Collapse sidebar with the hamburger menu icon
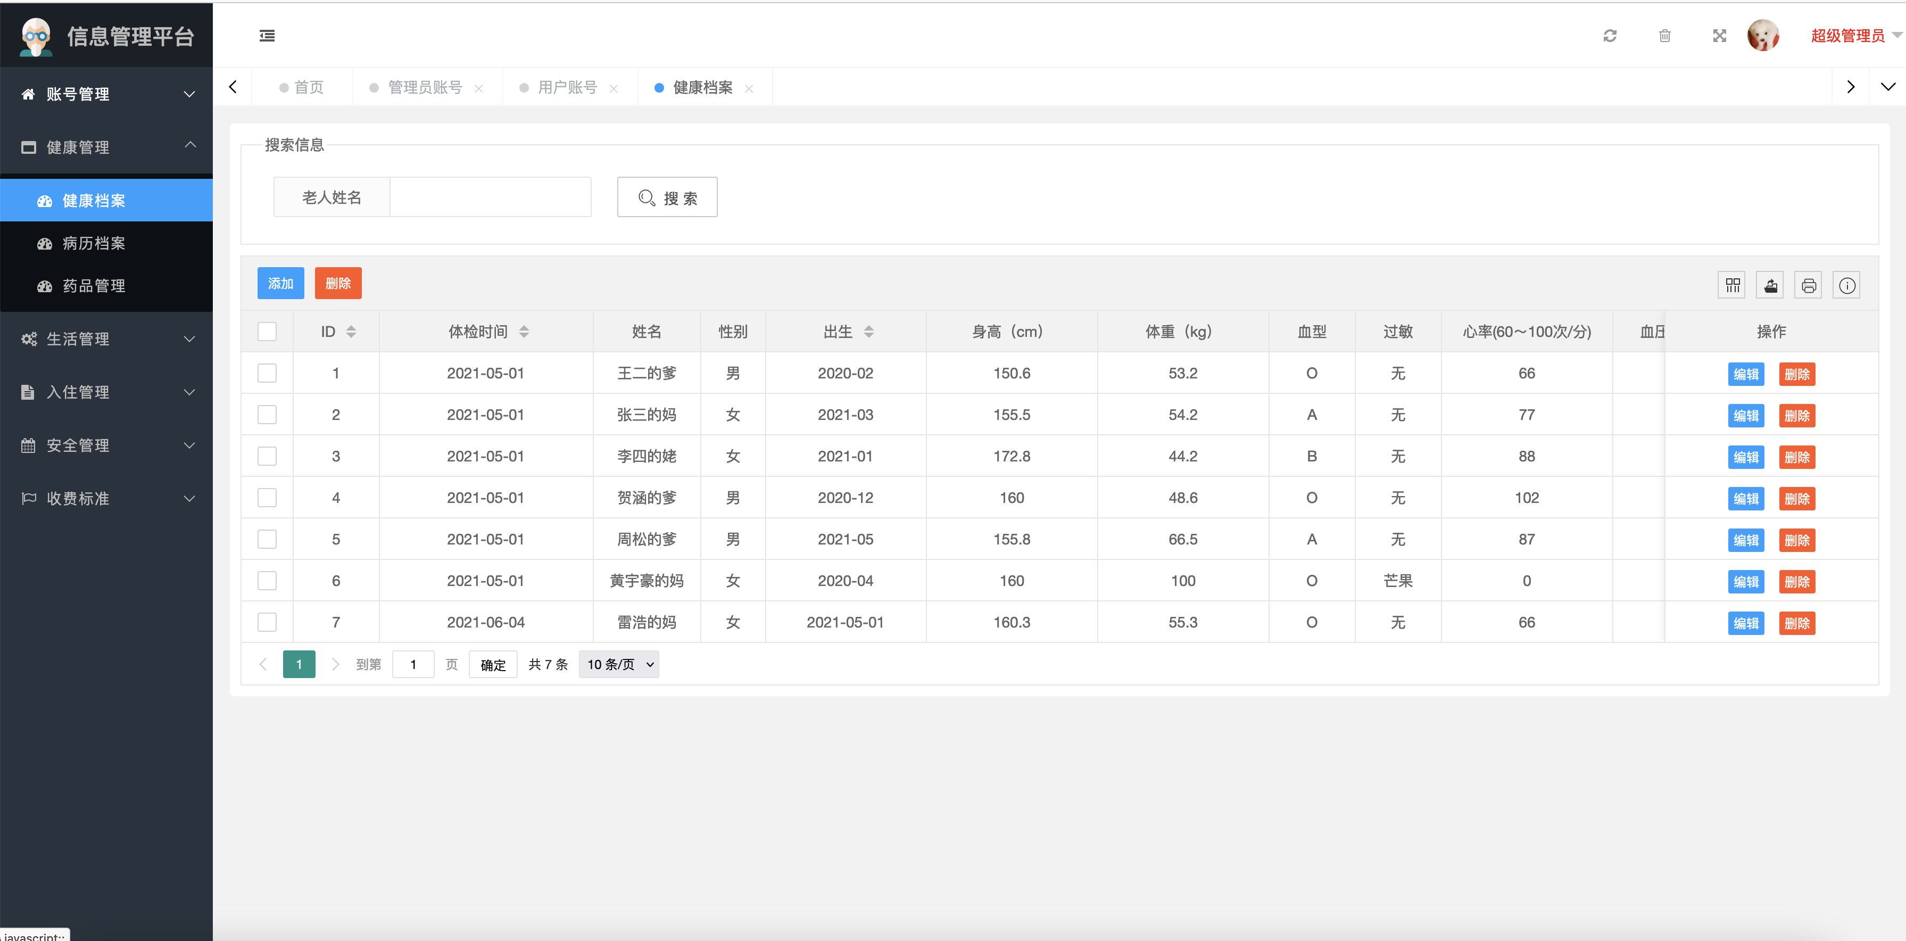1906x941 pixels. 267,36
